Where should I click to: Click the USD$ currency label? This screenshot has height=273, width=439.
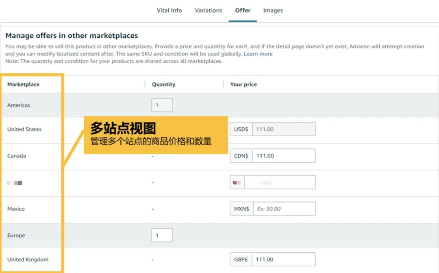pyautogui.click(x=240, y=129)
